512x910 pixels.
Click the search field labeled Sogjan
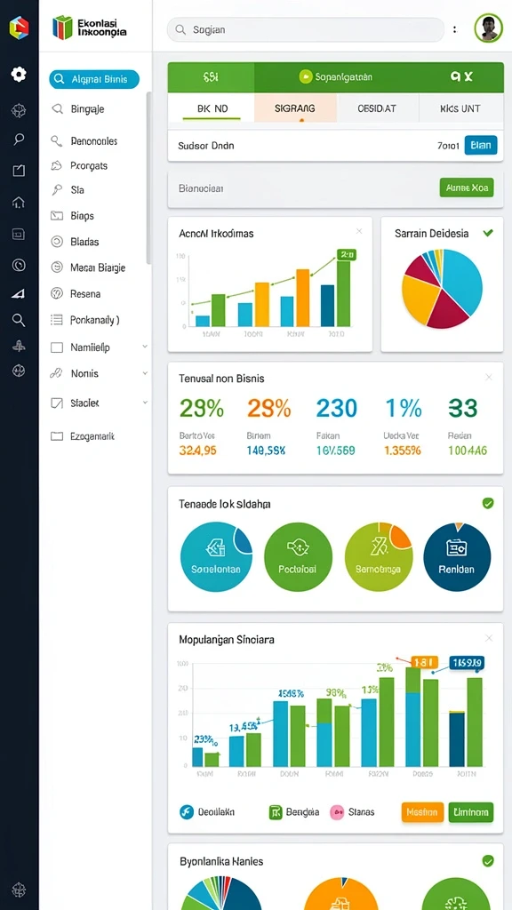pos(306,29)
